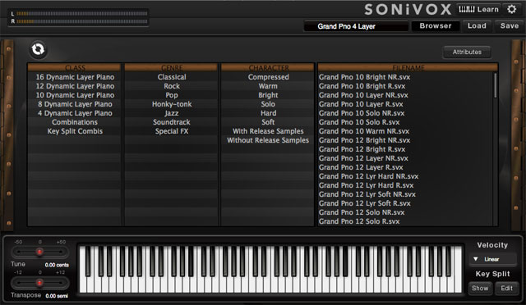
Task: Click the Tune slider knob
Action: point(39,252)
